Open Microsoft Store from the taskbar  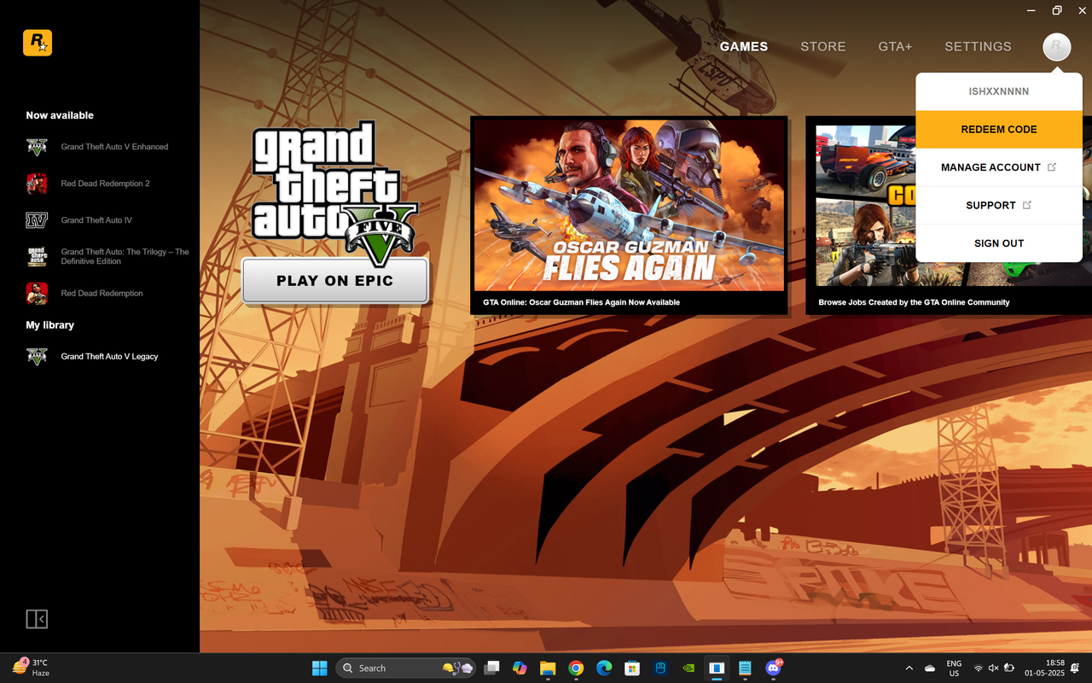click(632, 668)
